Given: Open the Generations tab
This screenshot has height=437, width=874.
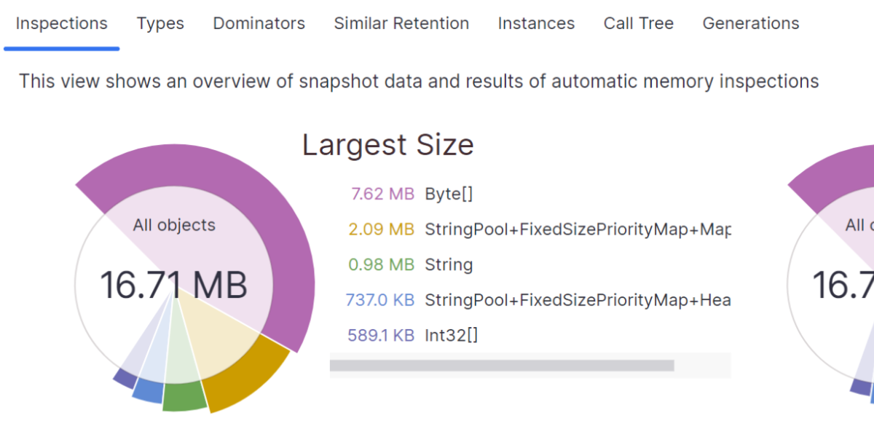Looking at the screenshot, I should coord(751,23).
